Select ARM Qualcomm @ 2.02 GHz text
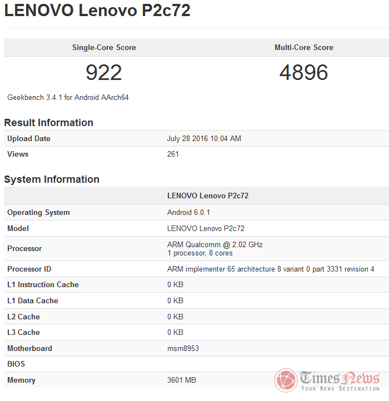This screenshot has height=401, width=389. [x=215, y=244]
